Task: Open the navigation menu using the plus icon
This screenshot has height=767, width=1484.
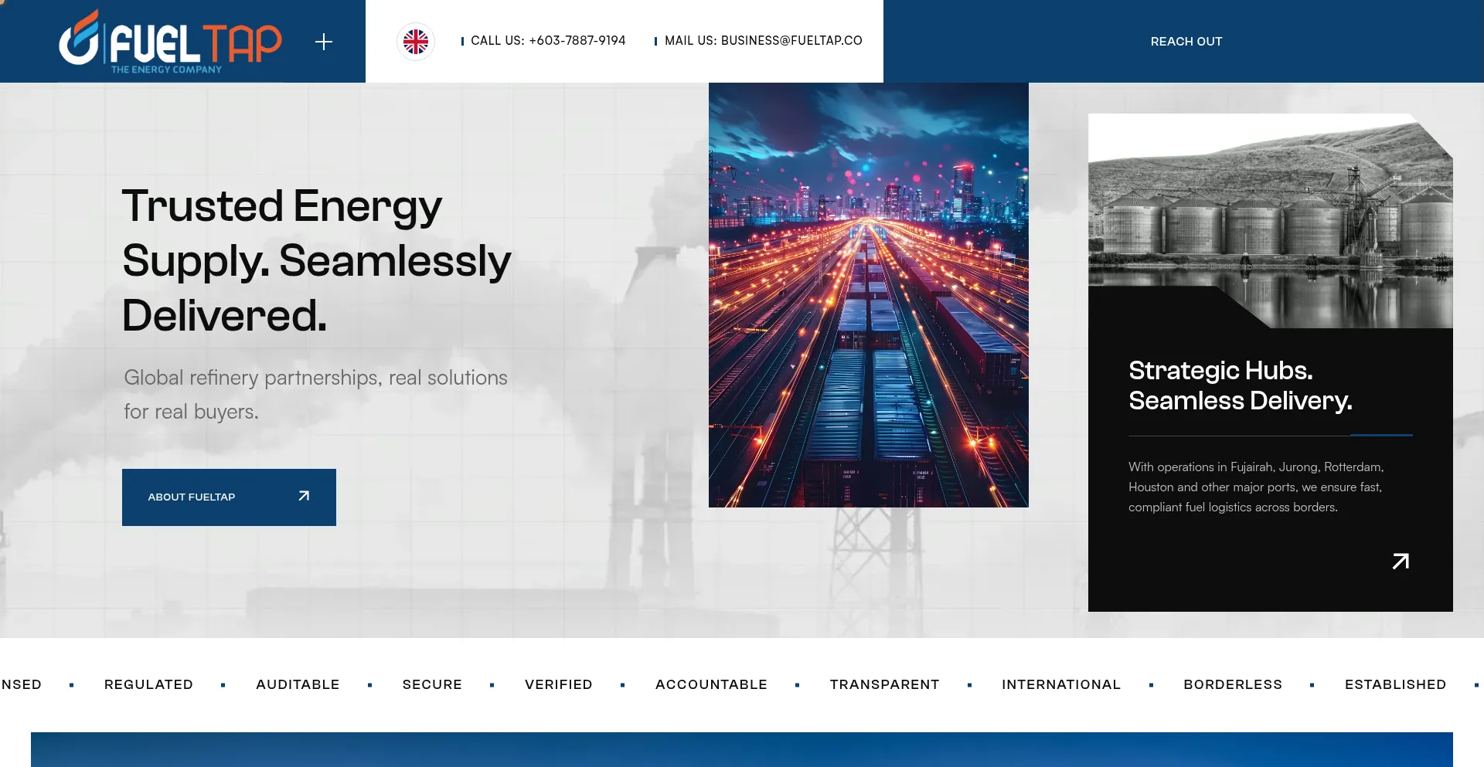Action: 324,42
